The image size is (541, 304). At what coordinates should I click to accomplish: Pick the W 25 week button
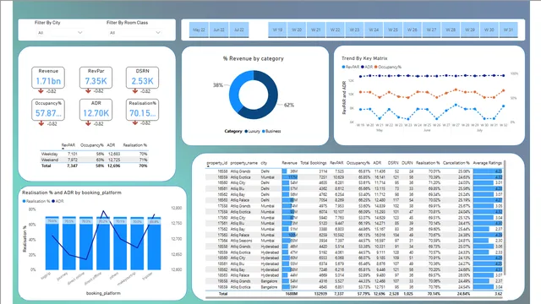pos(393,30)
